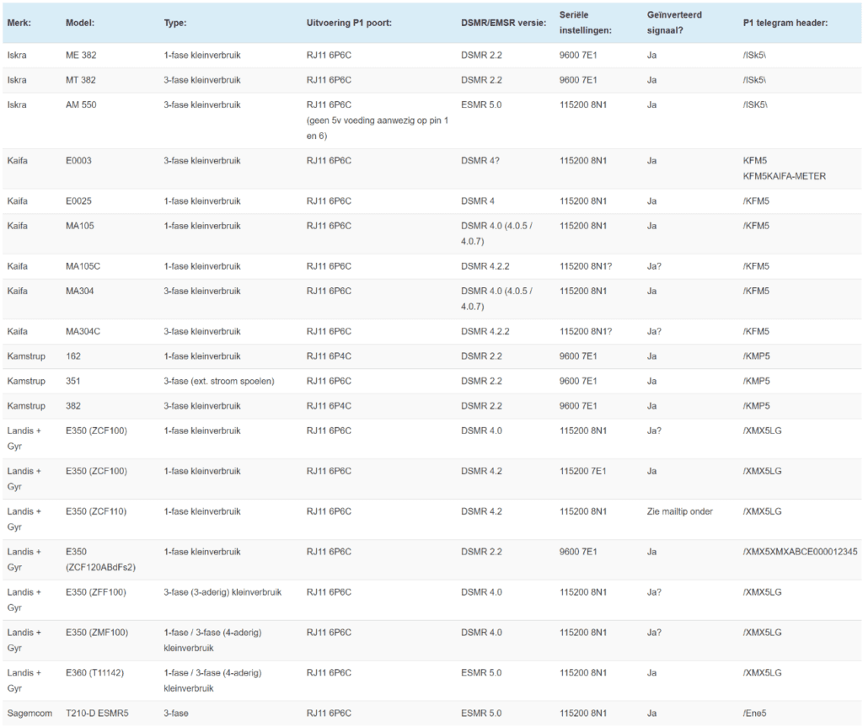Click 'DSMR 4.2.2' in the MA105C row
The width and height of the screenshot is (863, 727).
(x=485, y=266)
